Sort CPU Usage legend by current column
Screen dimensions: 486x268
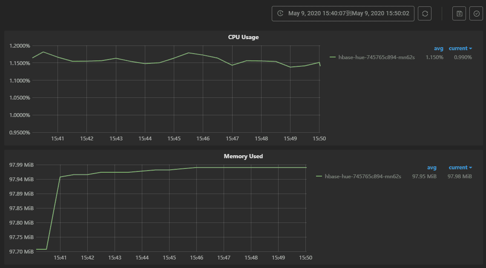coord(460,48)
